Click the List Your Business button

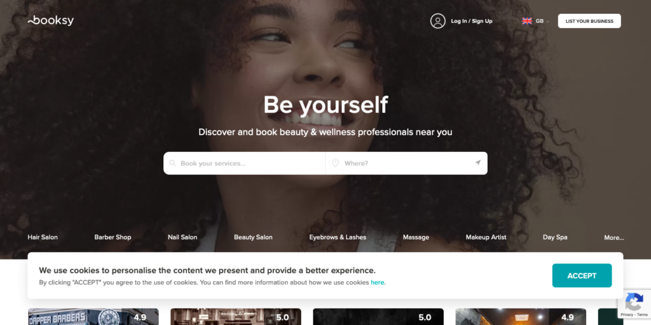point(589,21)
